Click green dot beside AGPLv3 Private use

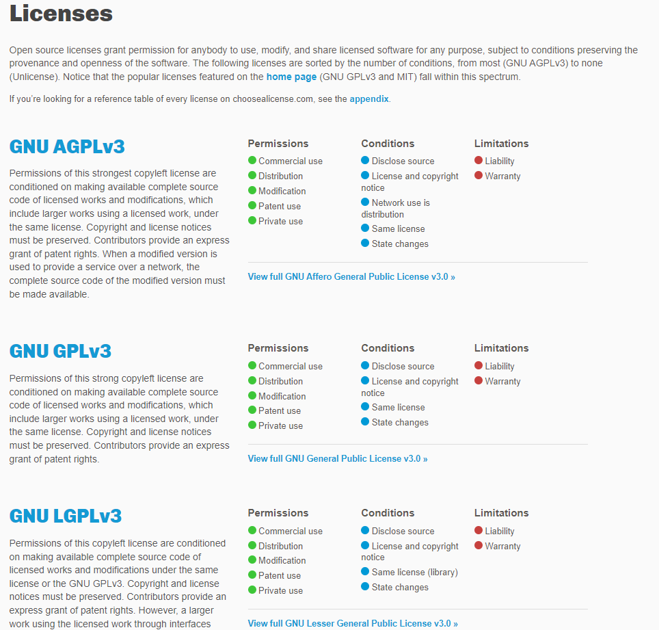tap(252, 220)
